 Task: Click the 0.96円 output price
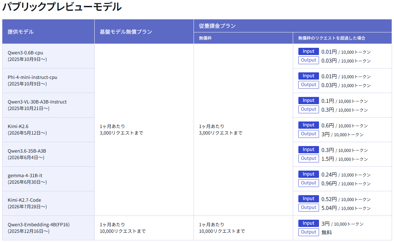329,183
